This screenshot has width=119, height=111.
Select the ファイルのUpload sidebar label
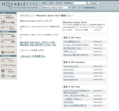[x=10, y=28]
